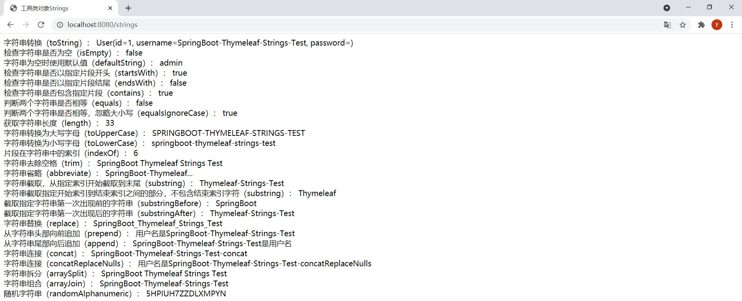This screenshot has height=301, width=742.
Task: Click the forward navigation arrow
Action: (26, 25)
